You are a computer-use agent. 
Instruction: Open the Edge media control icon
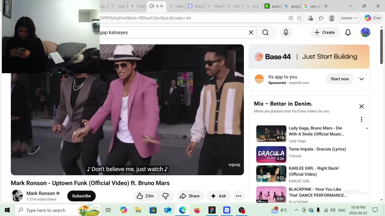tap(310, 18)
